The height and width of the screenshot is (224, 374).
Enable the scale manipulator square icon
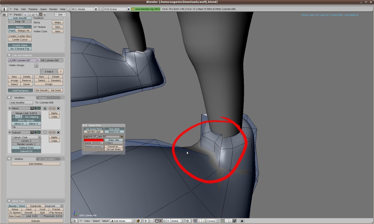[x=168, y=221]
